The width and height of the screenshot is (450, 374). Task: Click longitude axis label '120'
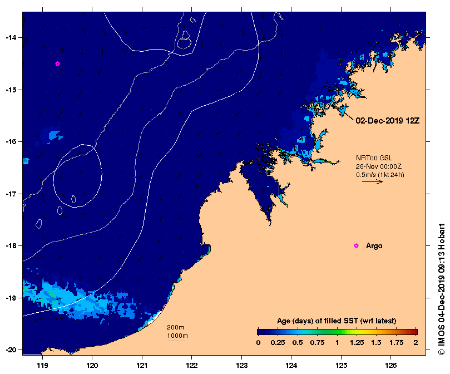[x=92, y=366]
